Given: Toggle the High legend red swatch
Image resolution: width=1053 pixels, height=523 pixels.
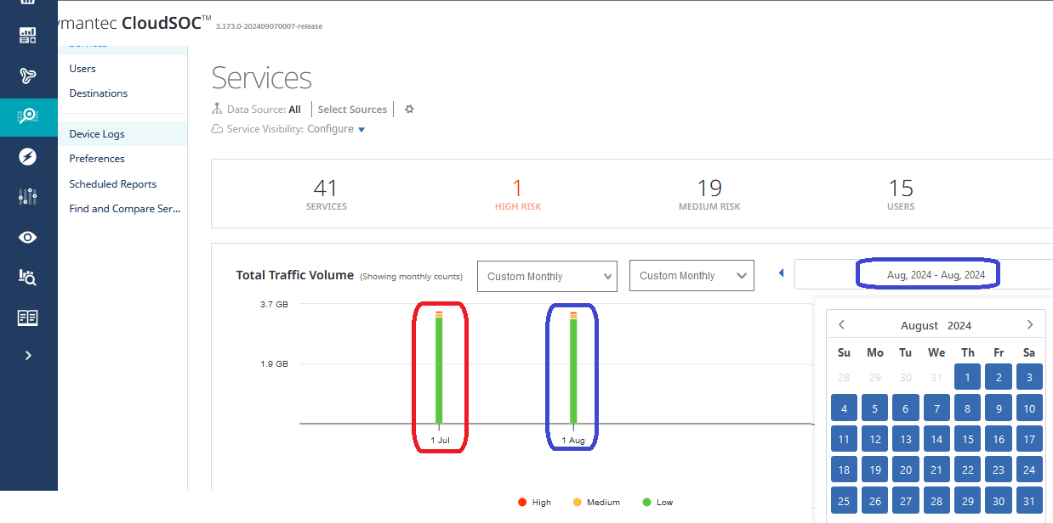Looking at the screenshot, I should click(x=521, y=503).
